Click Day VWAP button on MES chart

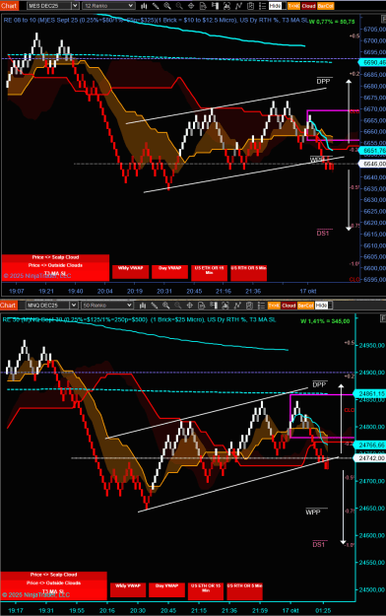(x=169, y=271)
